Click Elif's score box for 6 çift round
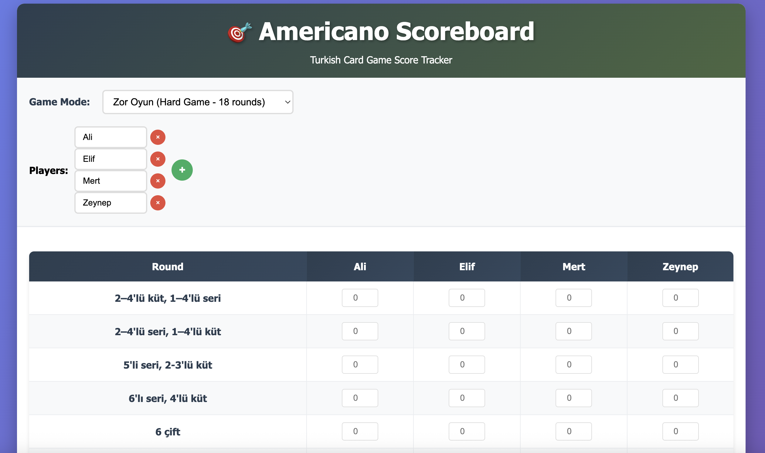 (x=467, y=431)
